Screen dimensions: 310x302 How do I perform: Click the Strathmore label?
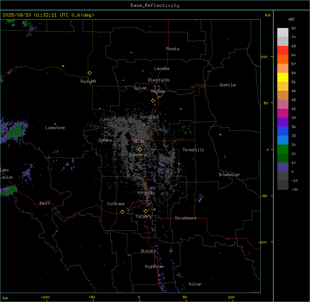point(186,218)
